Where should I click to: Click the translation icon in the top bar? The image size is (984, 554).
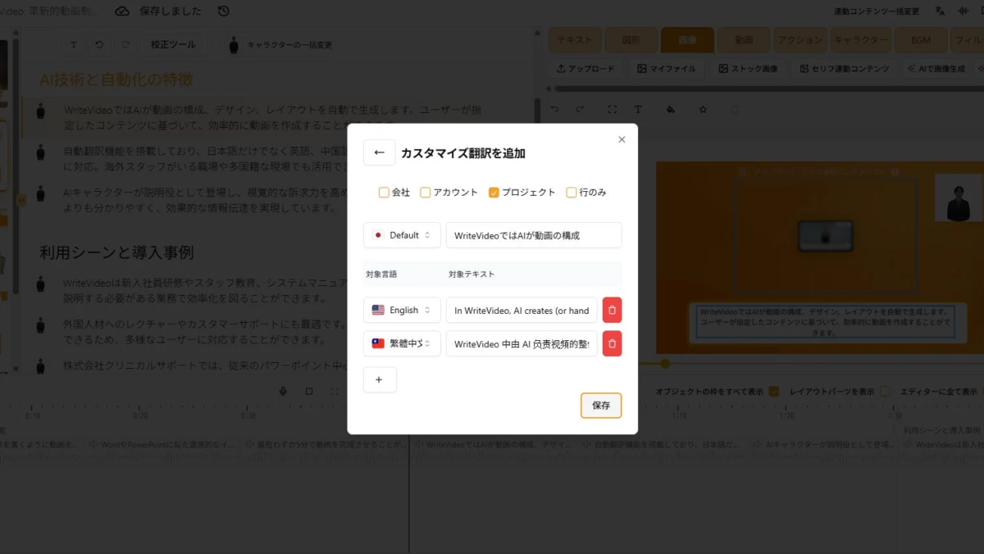click(x=938, y=10)
